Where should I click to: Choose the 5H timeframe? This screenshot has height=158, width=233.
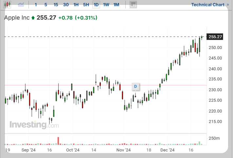coord(86,5)
